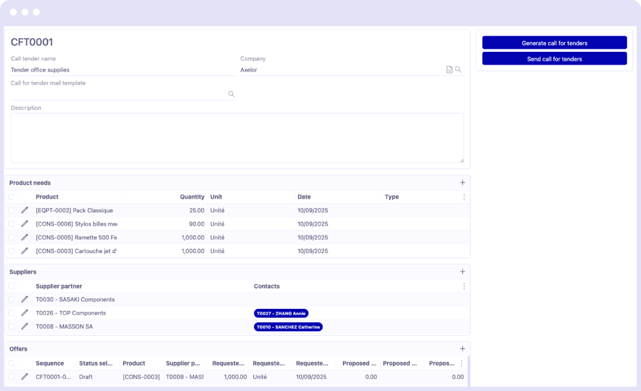Sort product needs by Quantity column

pyautogui.click(x=192, y=197)
